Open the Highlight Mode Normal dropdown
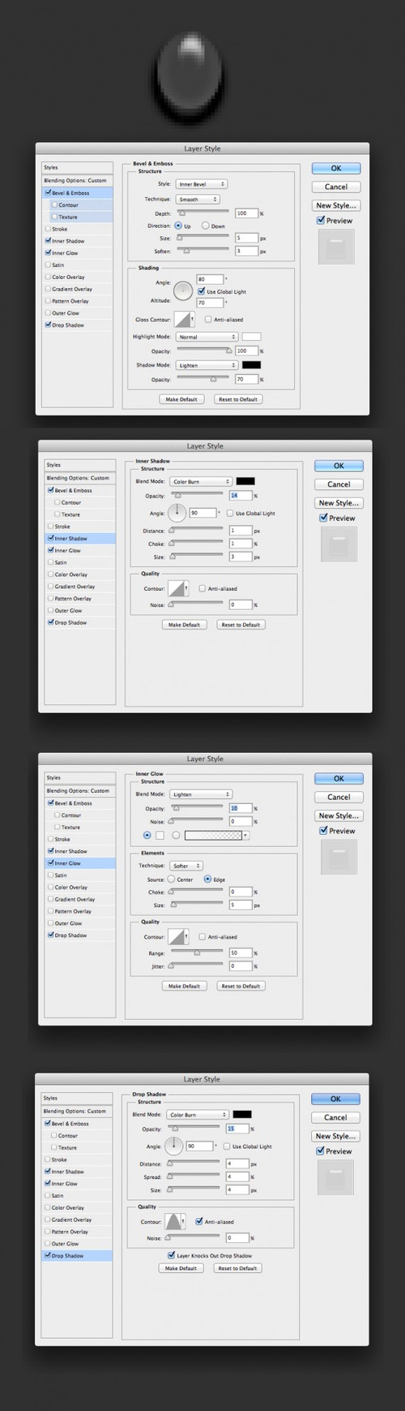Screen dimensions: 405x1411 (207, 337)
